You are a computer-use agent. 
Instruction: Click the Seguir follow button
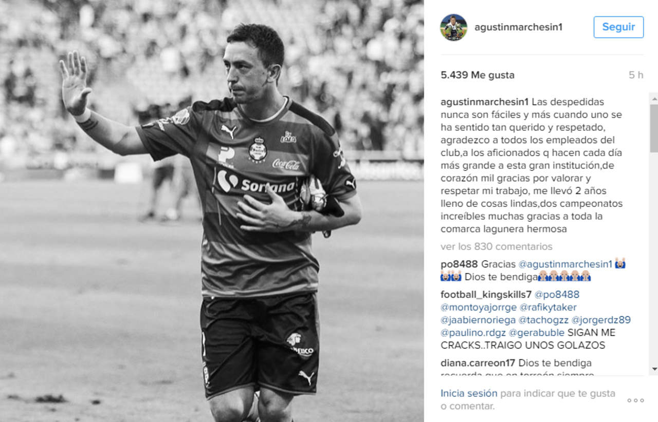pos(618,27)
